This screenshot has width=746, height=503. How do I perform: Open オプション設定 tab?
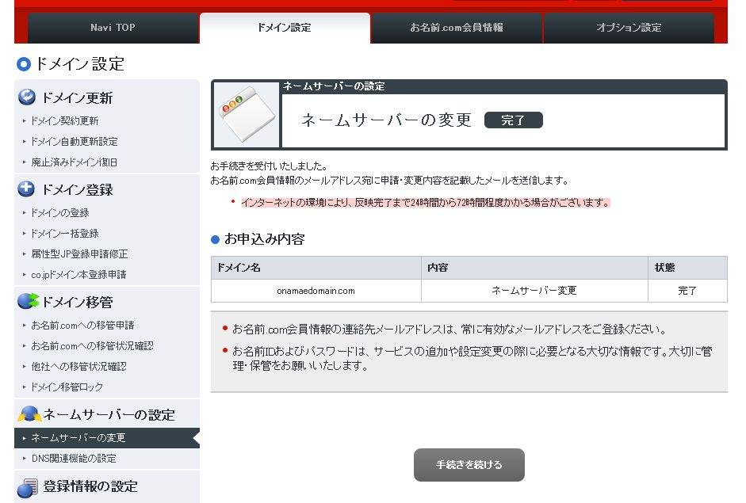(629, 28)
